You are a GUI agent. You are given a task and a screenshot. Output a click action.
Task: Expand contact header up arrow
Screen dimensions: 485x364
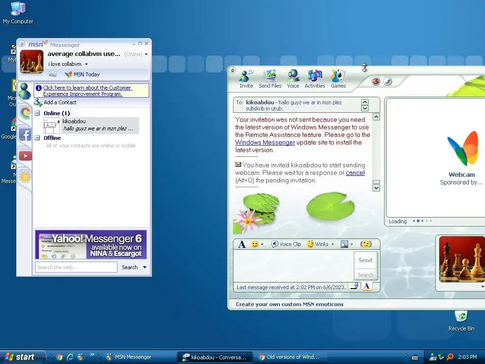click(365, 102)
